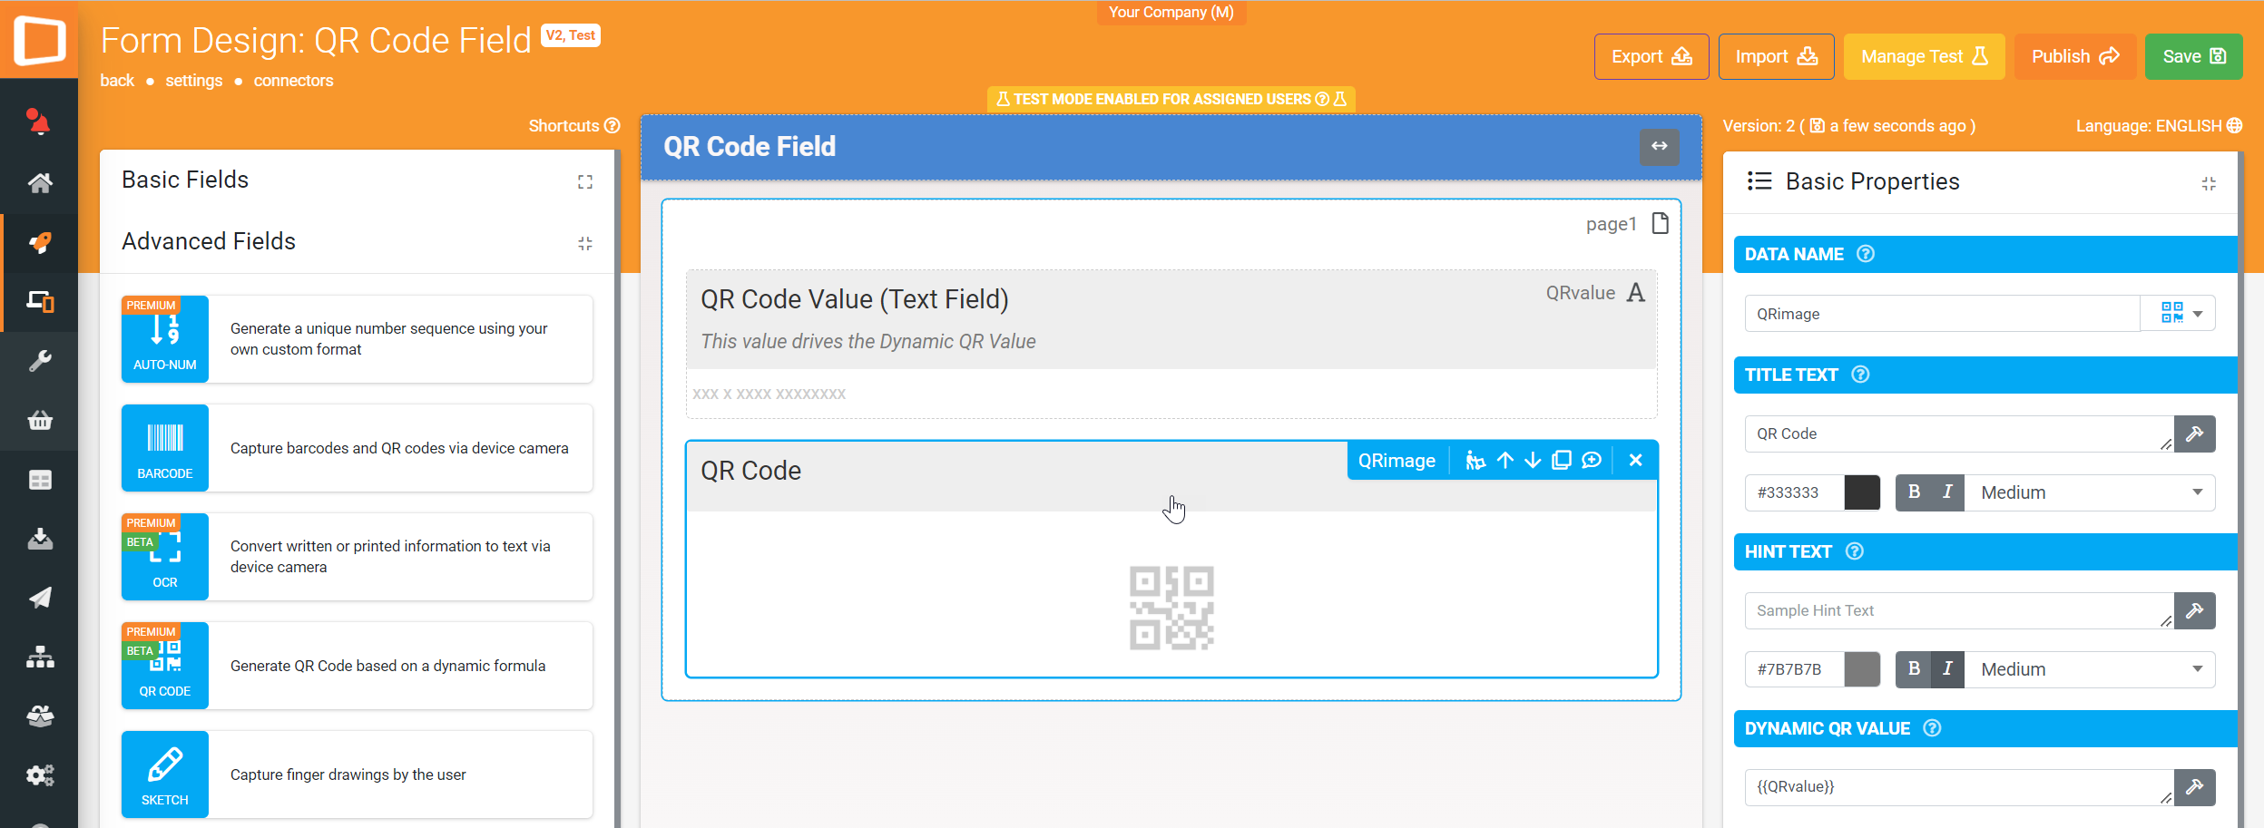
Task: Open the download inbox sidebar icon
Action: [x=39, y=539]
